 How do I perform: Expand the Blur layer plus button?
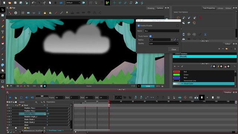click(x=45, y=128)
